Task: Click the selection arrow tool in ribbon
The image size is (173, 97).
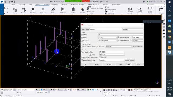Action: [5, 8]
